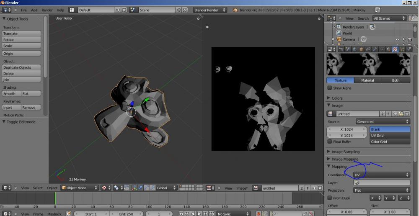
Task: Enable the rotate manipulator arc icon
Action: (x=146, y=188)
